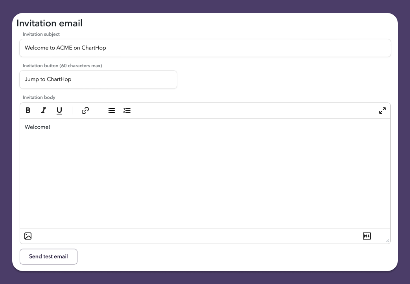Toggle Markdown mode for the body editor
The height and width of the screenshot is (284, 410).
click(366, 236)
